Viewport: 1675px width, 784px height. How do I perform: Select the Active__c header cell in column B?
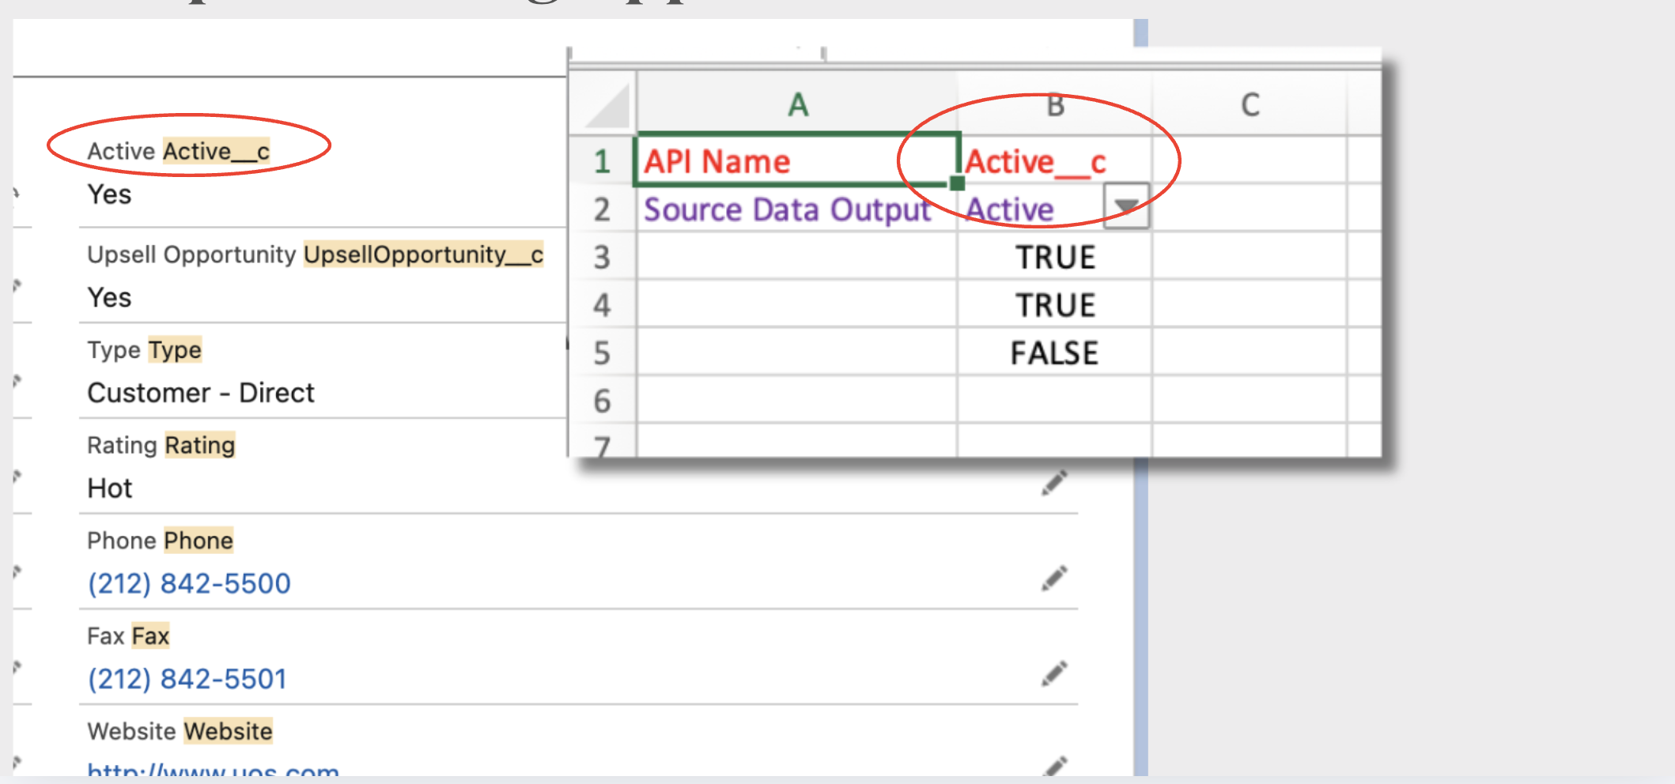1036,160
